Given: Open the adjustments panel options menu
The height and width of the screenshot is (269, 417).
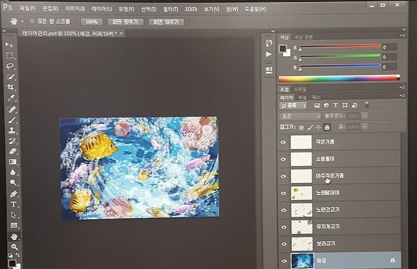Looking at the screenshot, I should [x=403, y=87].
